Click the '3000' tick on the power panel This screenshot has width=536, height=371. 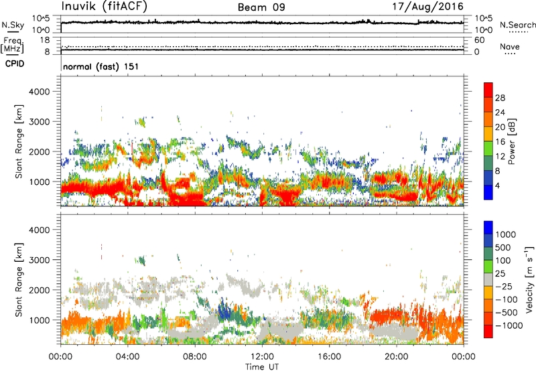coord(40,122)
